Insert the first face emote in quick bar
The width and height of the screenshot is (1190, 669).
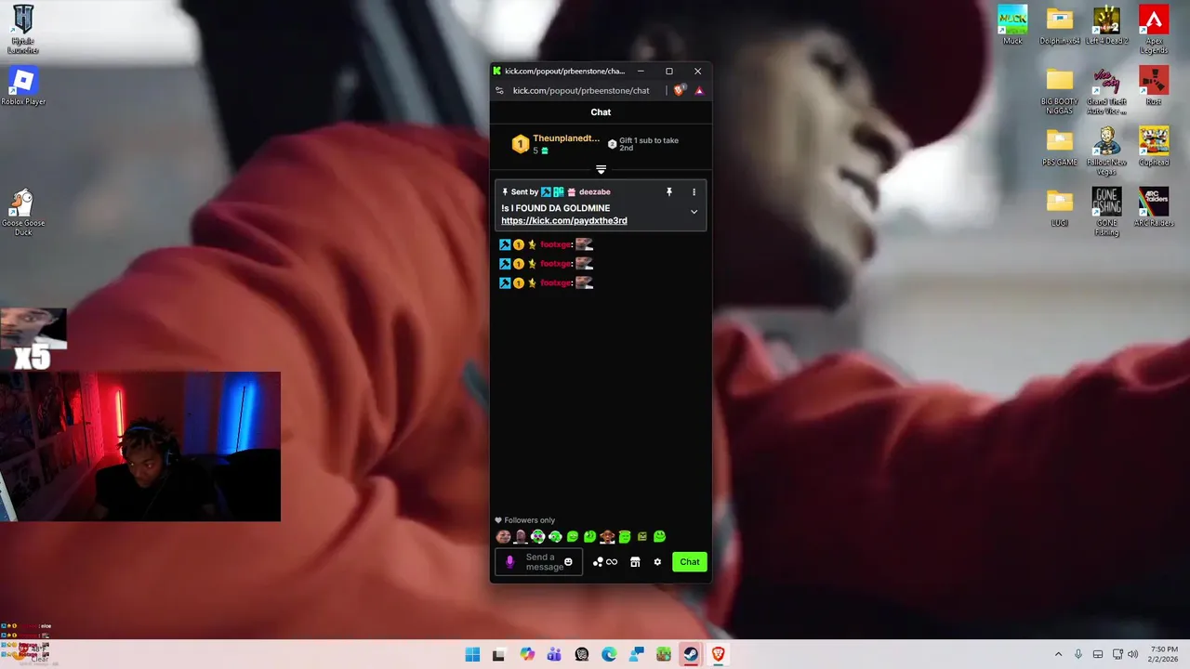pyautogui.click(x=503, y=536)
